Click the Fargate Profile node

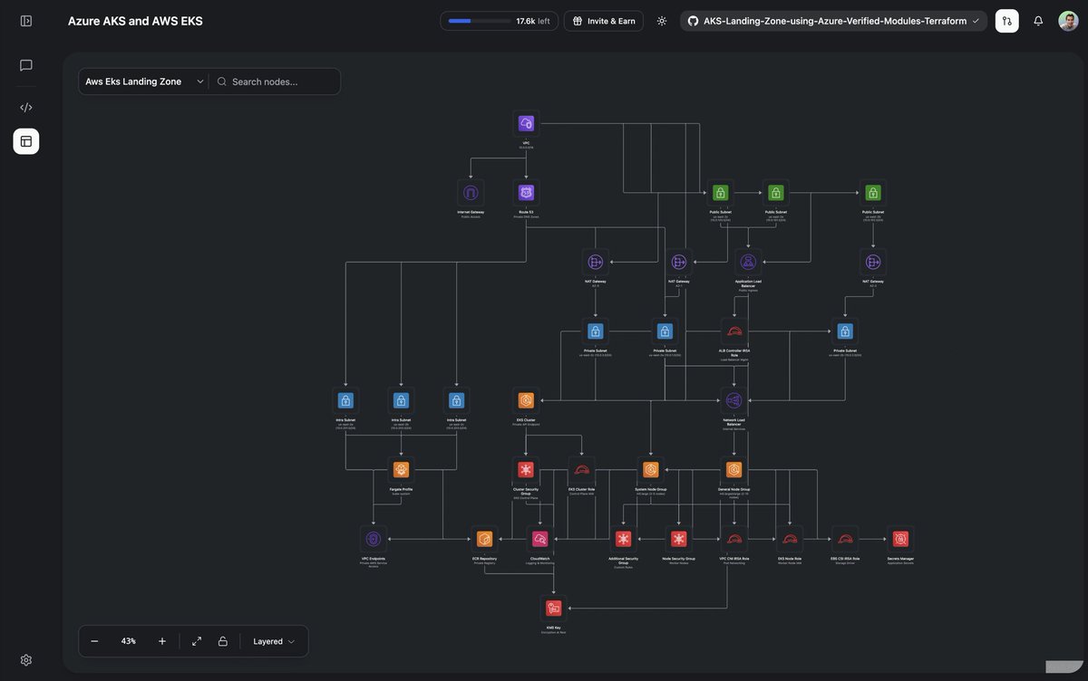click(401, 470)
